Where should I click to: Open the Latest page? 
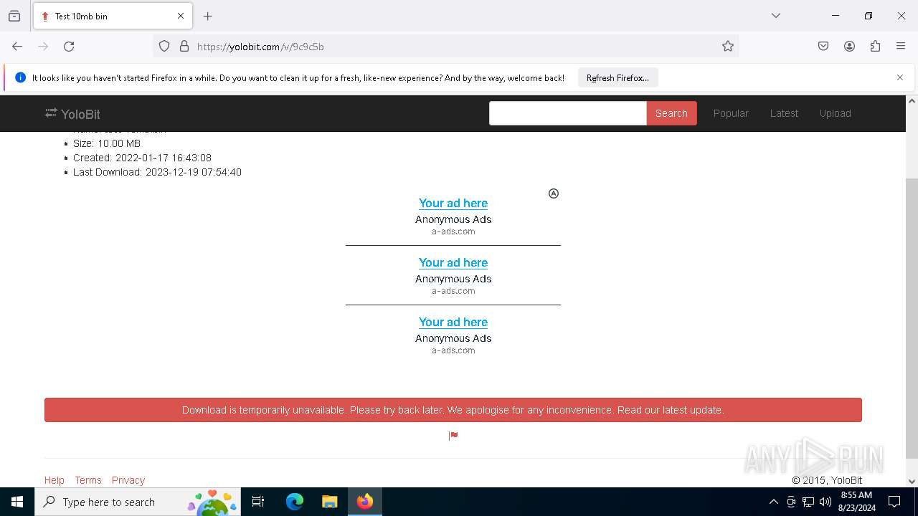[x=784, y=113]
